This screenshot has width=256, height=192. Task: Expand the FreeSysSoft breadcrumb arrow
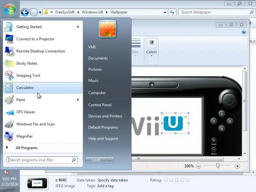(x=78, y=12)
